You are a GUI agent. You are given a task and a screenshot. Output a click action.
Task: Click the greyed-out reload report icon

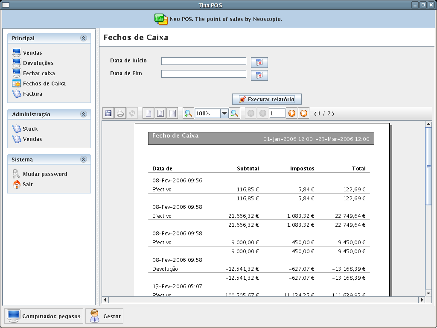[132, 113]
